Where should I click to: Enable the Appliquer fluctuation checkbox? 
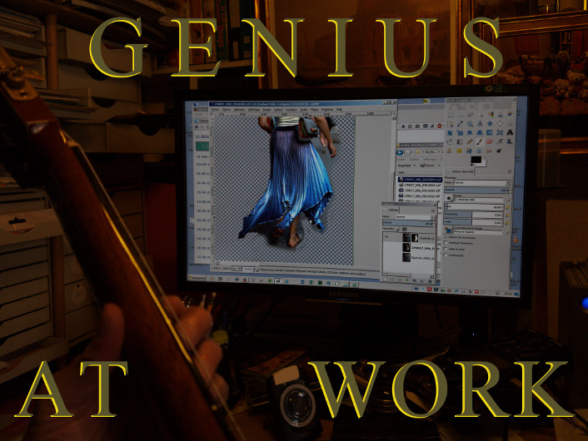446,243
